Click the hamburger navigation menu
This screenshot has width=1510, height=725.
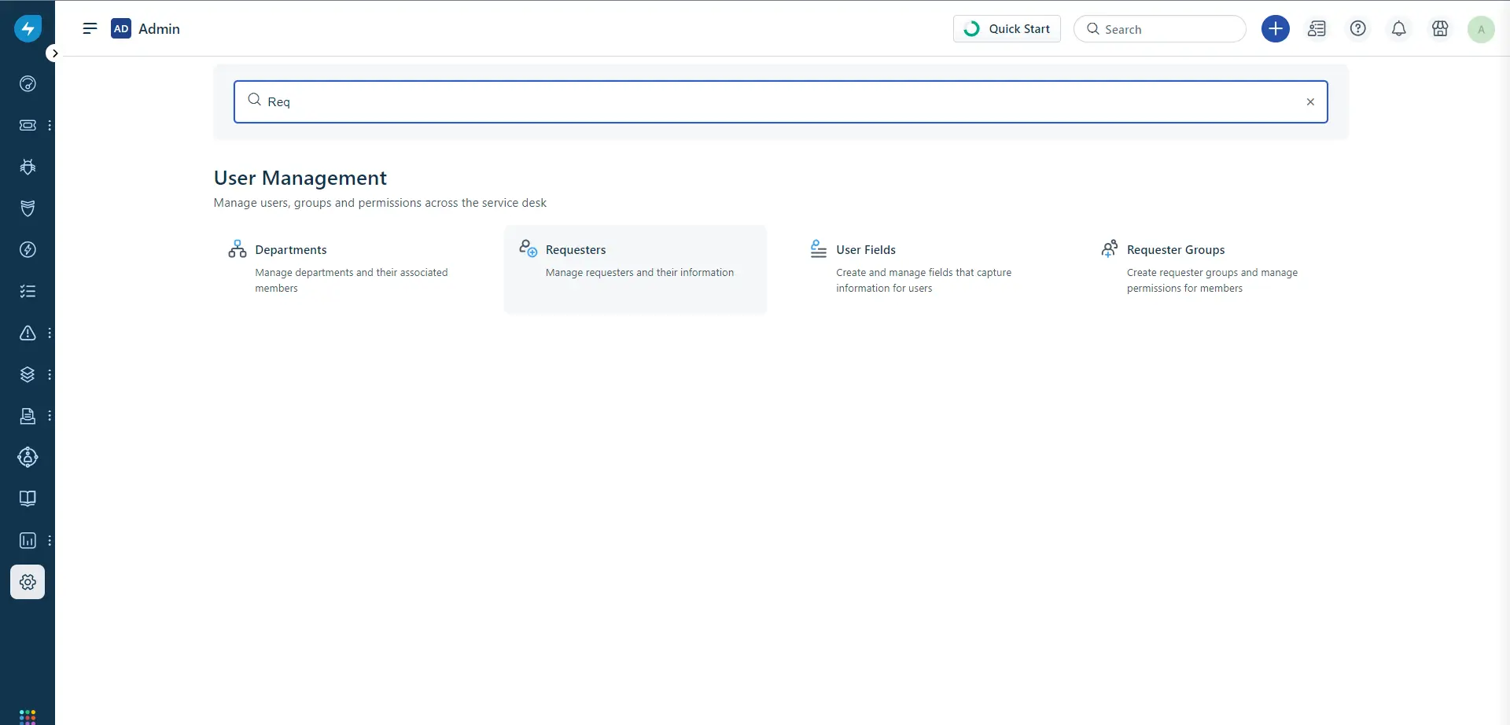pyautogui.click(x=90, y=28)
